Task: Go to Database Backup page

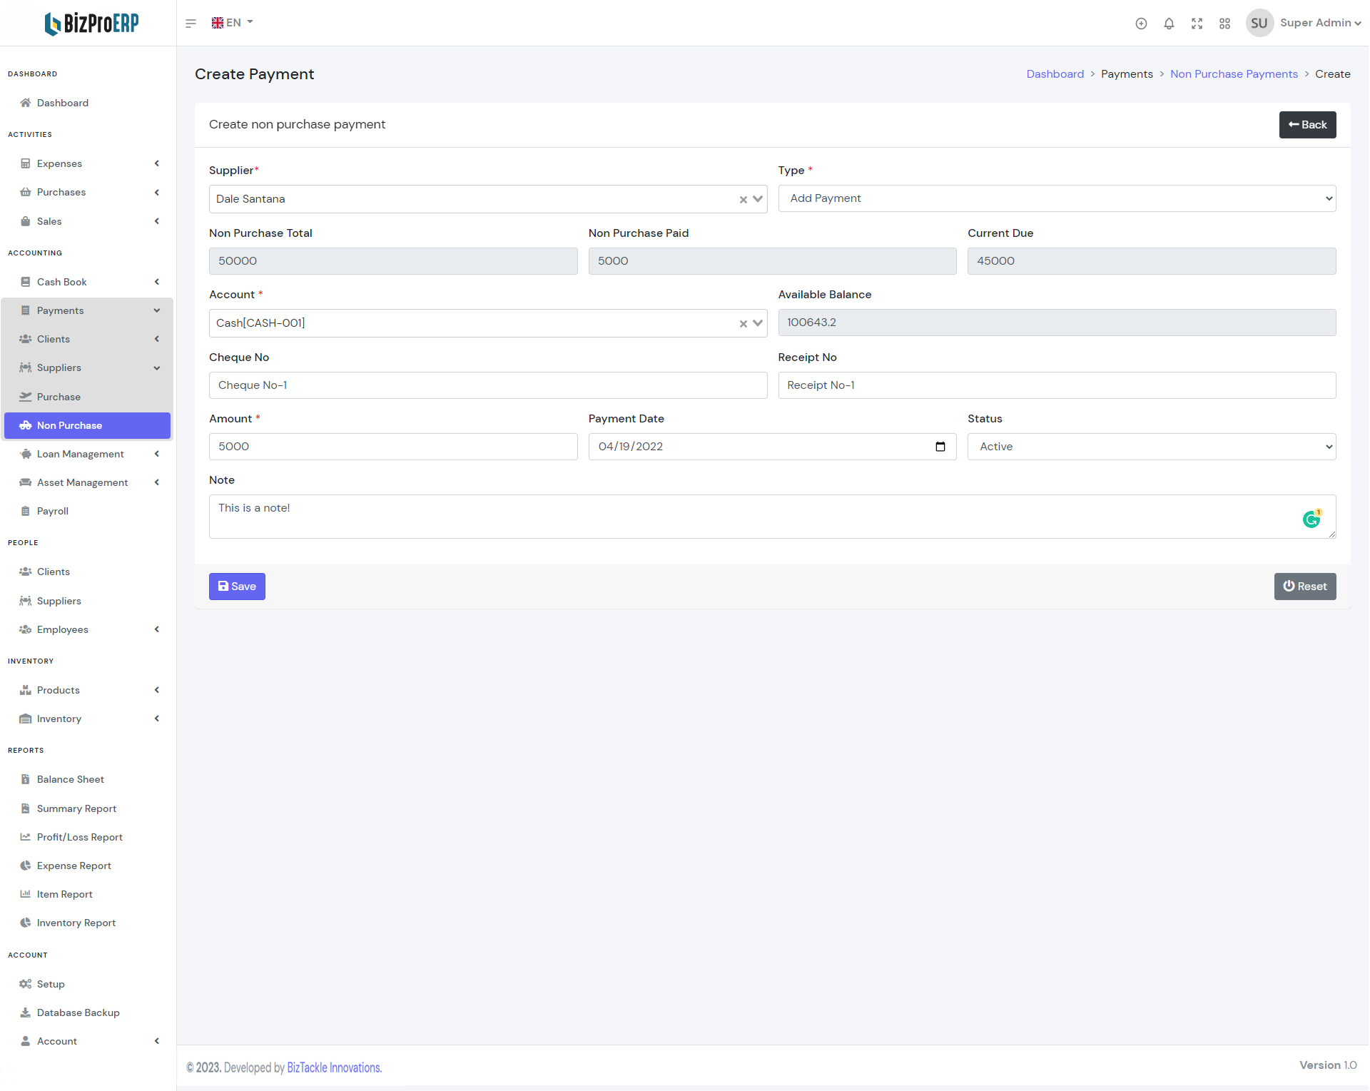Action: (x=78, y=1013)
